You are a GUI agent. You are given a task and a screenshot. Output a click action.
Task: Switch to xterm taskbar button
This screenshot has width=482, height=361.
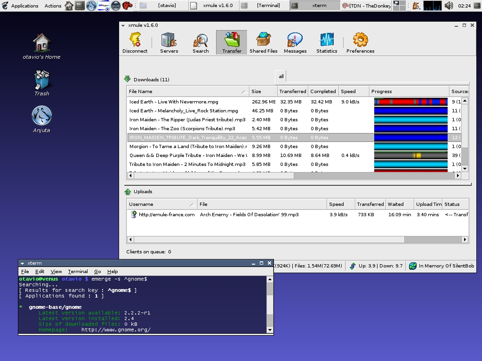point(315,6)
